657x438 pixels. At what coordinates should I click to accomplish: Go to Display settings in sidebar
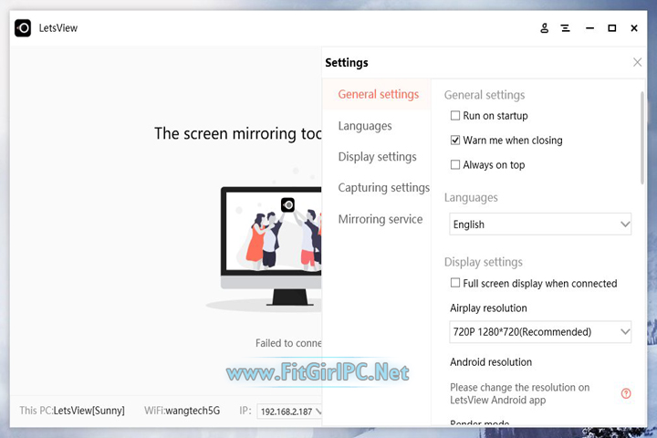(x=377, y=157)
